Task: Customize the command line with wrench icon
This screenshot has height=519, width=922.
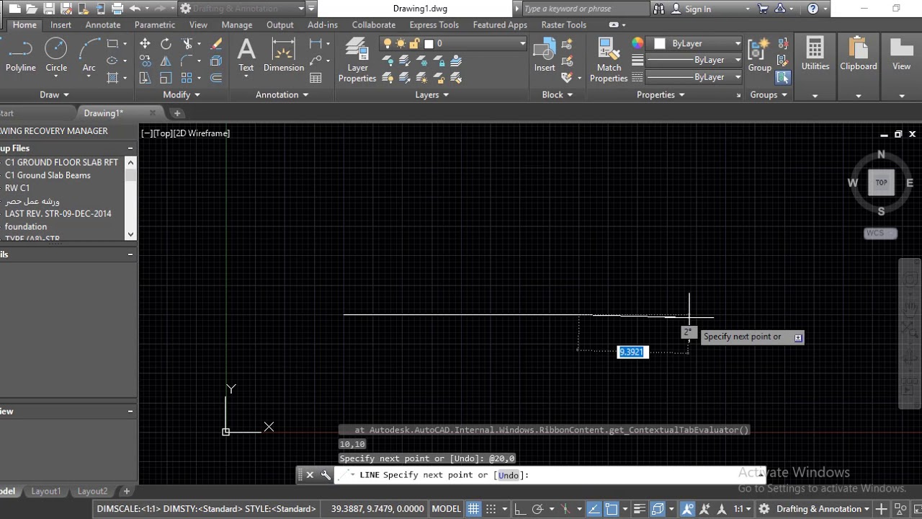Action: (x=326, y=475)
